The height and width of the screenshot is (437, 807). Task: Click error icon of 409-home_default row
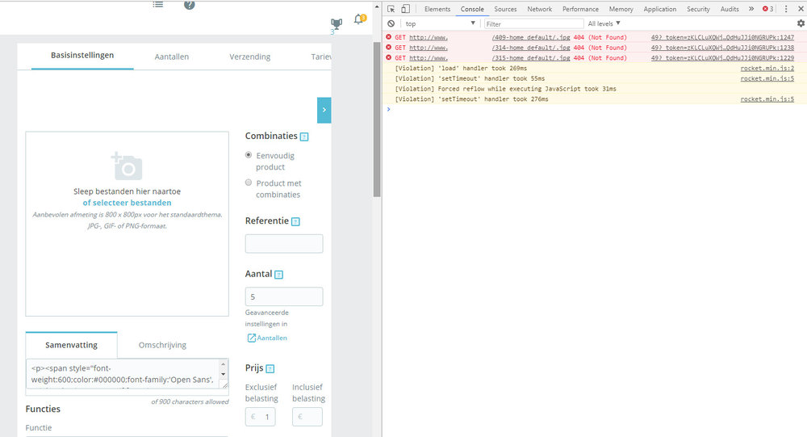click(x=389, y=37)
